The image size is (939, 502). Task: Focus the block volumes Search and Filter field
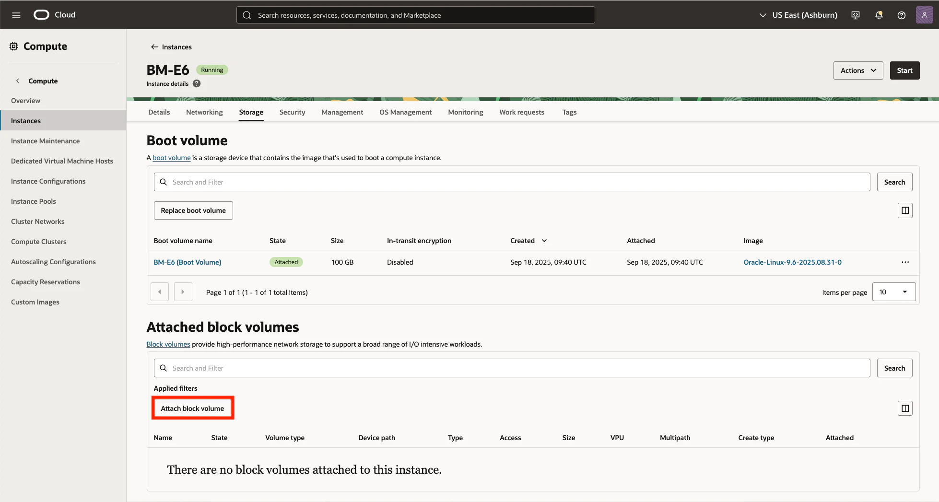(512, 368)
